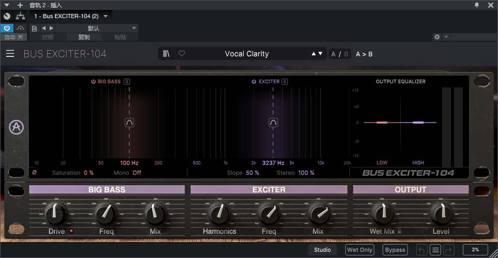Click the Big Bass Mix knob
The height and width of the screenshot is (258, 498).
[156, 213]
